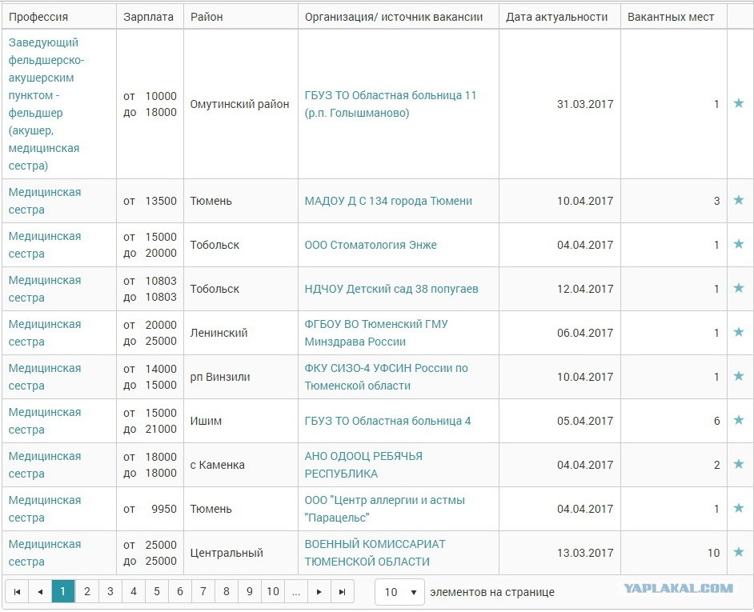754x612 pixels.
Task: Open Заведующий фельдшерско-акушерским пунктом vacancy
Action: 46,104
